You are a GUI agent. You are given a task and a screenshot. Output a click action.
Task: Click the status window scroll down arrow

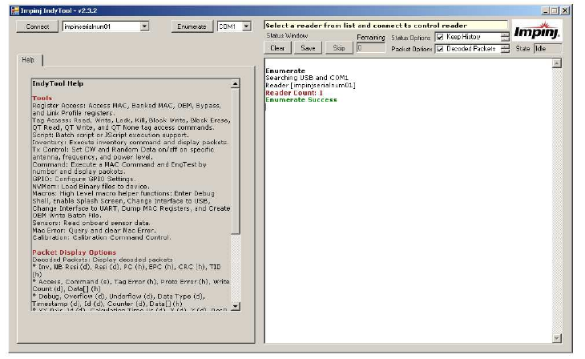[x=557, y=338]
